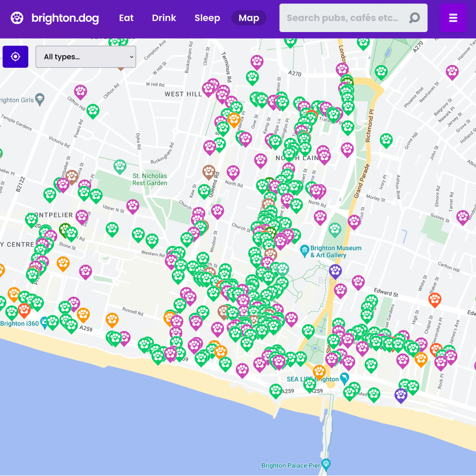Click the Victoria Rd road label

[59, 142]
